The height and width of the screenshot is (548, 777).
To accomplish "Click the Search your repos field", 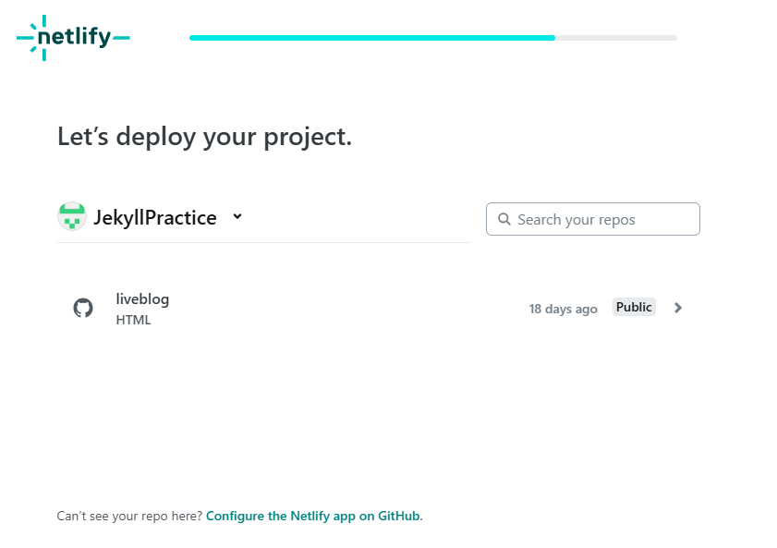I will pyautogui.click(x=592, y=219).
